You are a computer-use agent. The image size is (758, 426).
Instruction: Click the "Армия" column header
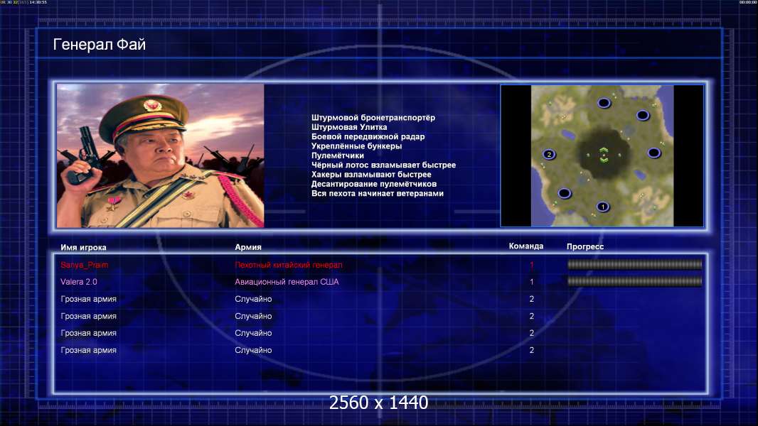coord(248,247)
